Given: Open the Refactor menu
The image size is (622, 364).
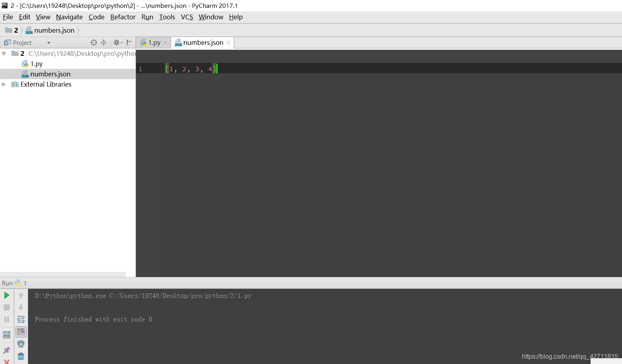Looking at the screenshot, I should (123, 17).
